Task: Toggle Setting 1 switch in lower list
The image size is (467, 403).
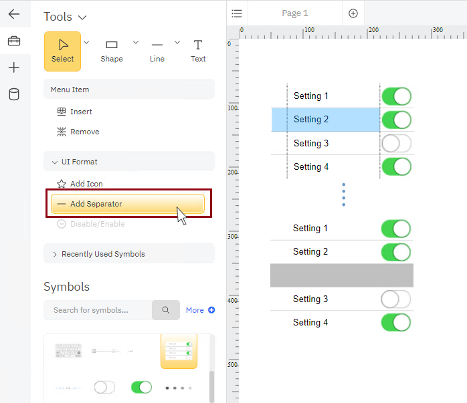Action: coord(396,229)
